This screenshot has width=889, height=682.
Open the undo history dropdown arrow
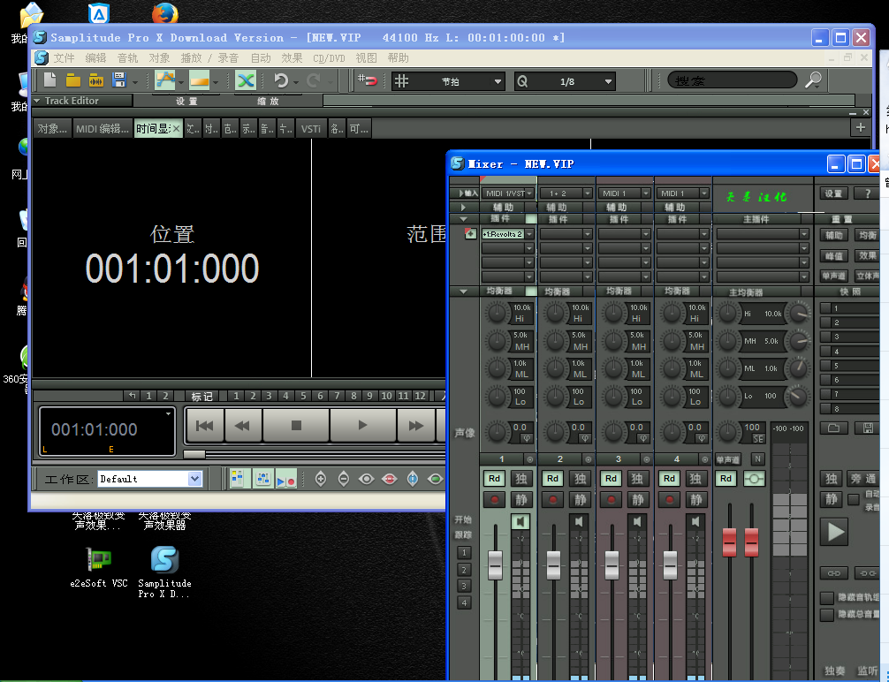pyautogui.click(x=296, y=83)
